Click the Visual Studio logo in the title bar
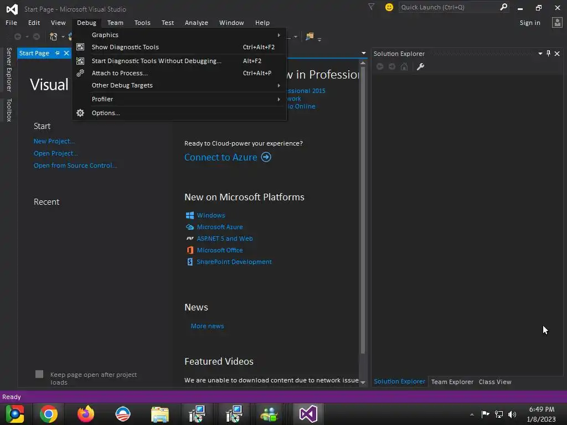 point(12,9)
